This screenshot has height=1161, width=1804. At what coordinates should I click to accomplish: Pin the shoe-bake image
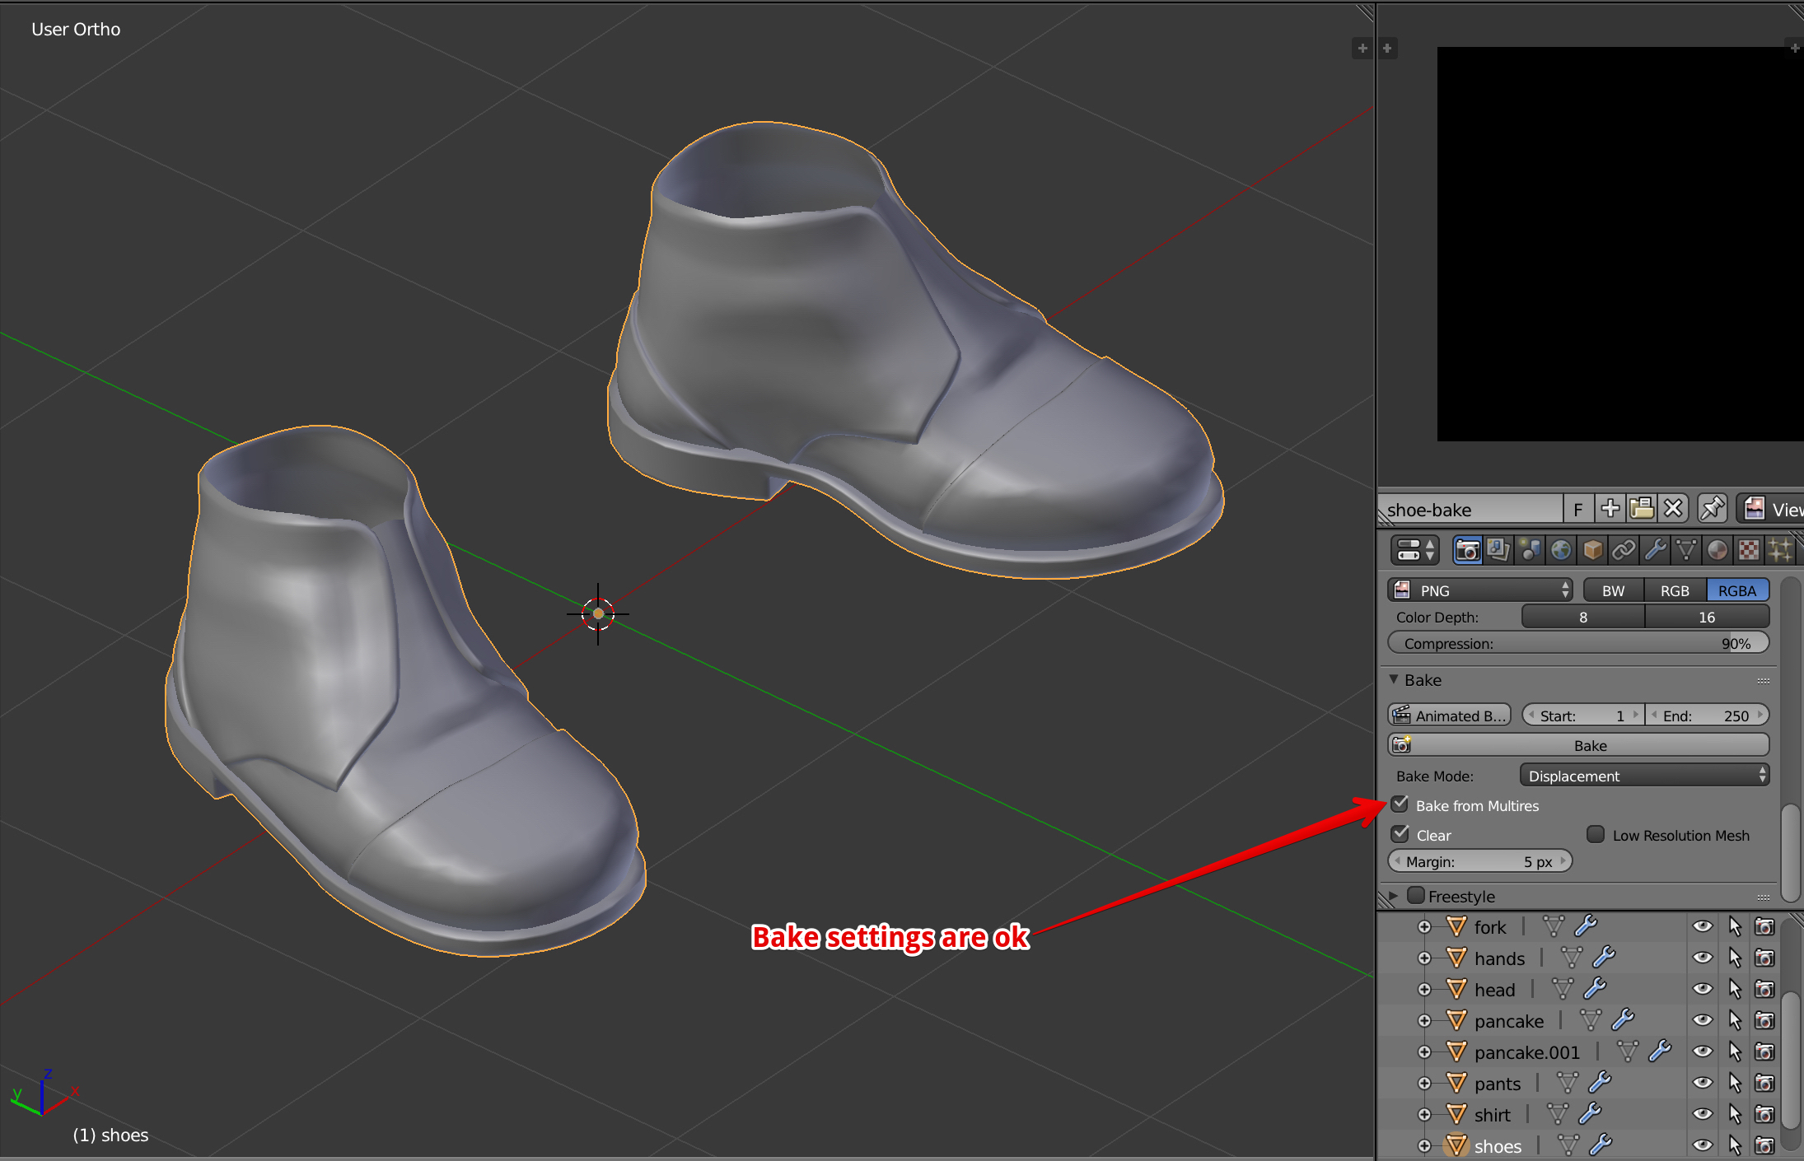tap(1713, 509)
